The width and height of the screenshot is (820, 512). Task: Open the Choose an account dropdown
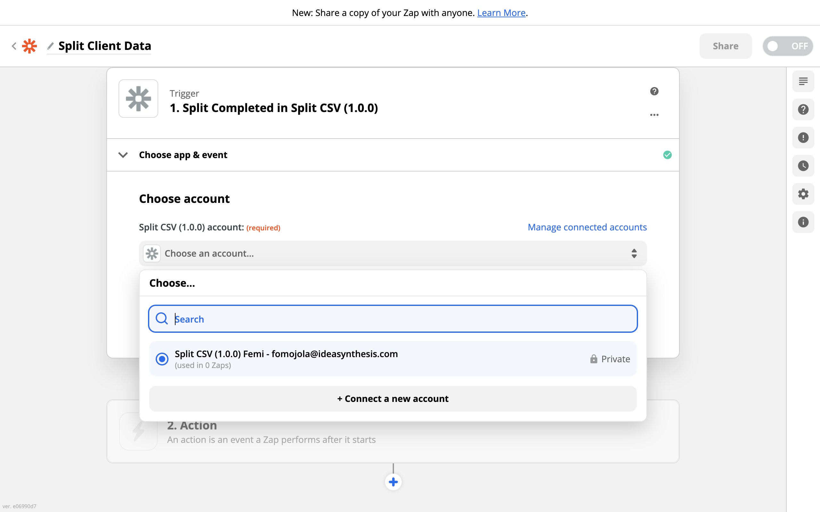[x=393, y=253]
